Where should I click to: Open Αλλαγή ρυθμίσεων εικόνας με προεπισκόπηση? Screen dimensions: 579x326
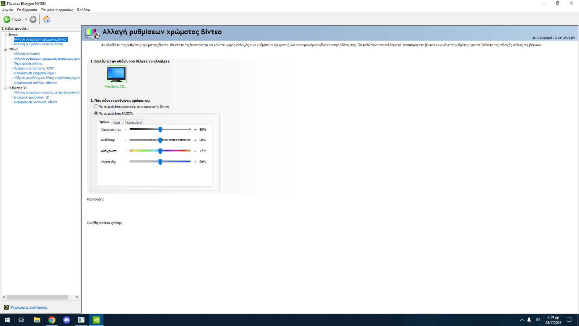pos(47,93)
